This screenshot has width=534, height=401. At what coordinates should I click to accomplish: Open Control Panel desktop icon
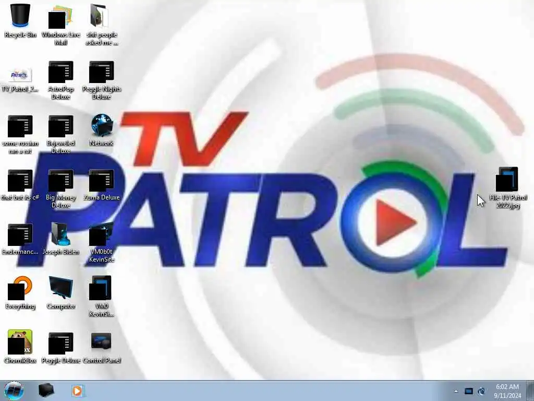tap(102, 348)
